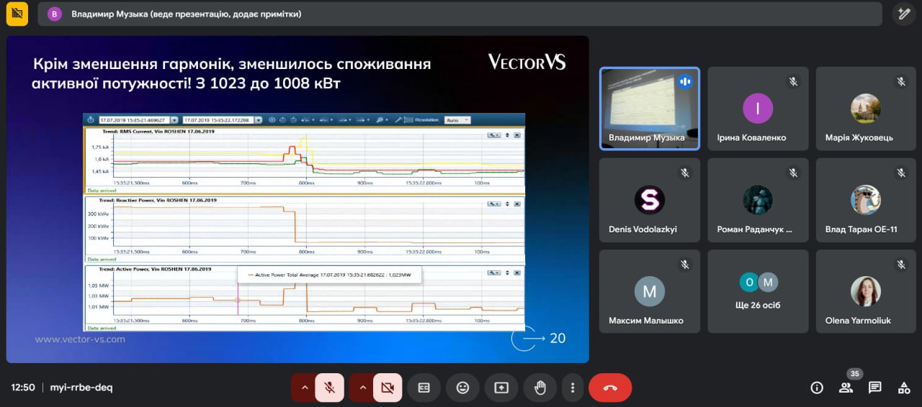Viewport: 922px width, 407px height.
Task: Open more options three-dot menu
Action: point(573,388)
